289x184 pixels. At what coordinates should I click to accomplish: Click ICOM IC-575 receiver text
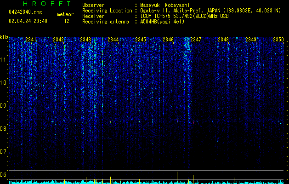[184, 16]
